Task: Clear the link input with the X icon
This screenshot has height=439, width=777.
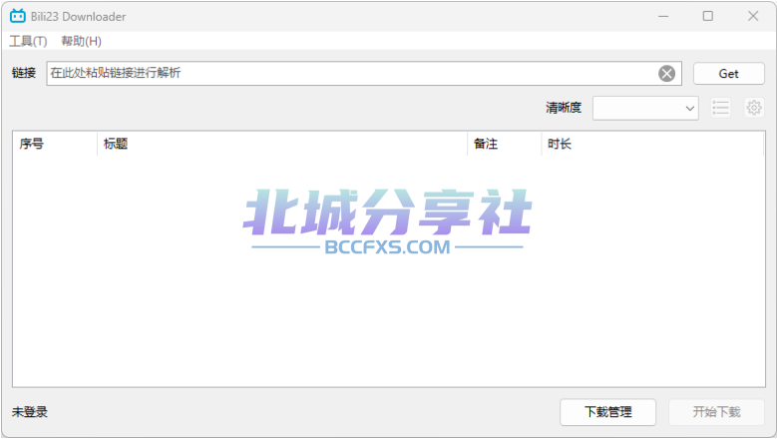Action: (x=666, y=73)
